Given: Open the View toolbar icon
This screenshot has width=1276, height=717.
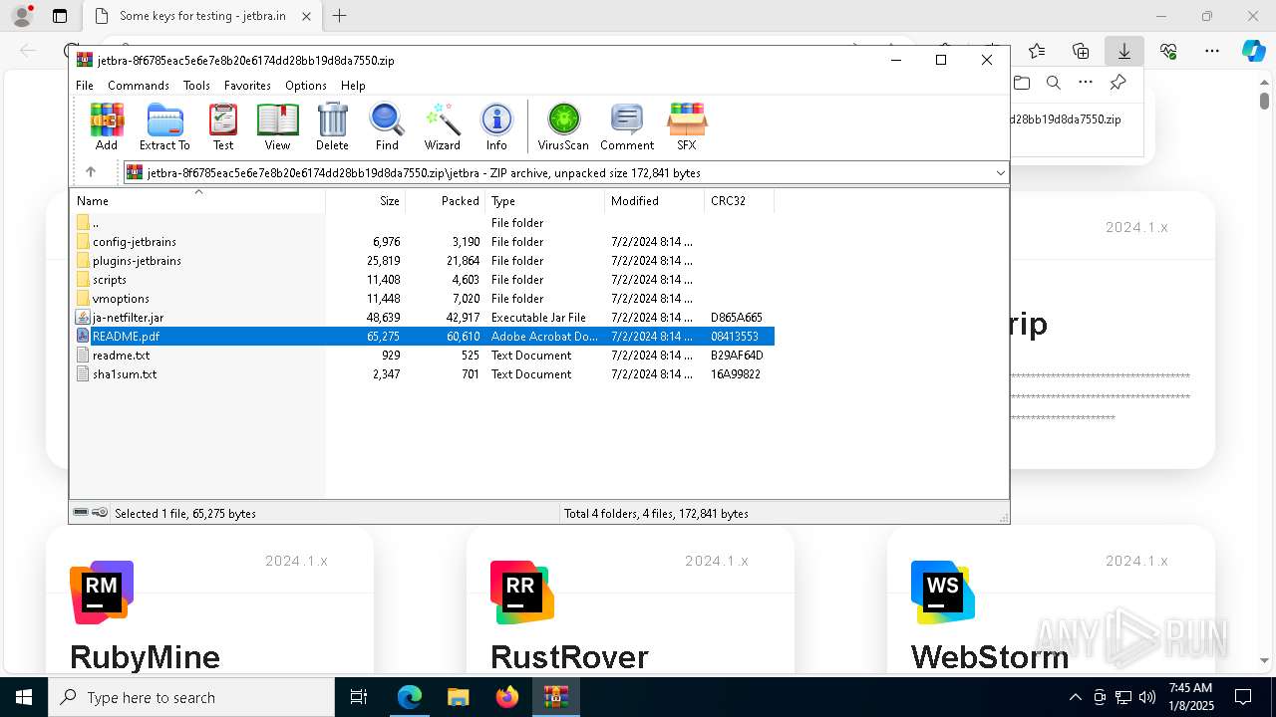Looking at the screenshot, I should point(277,126).
